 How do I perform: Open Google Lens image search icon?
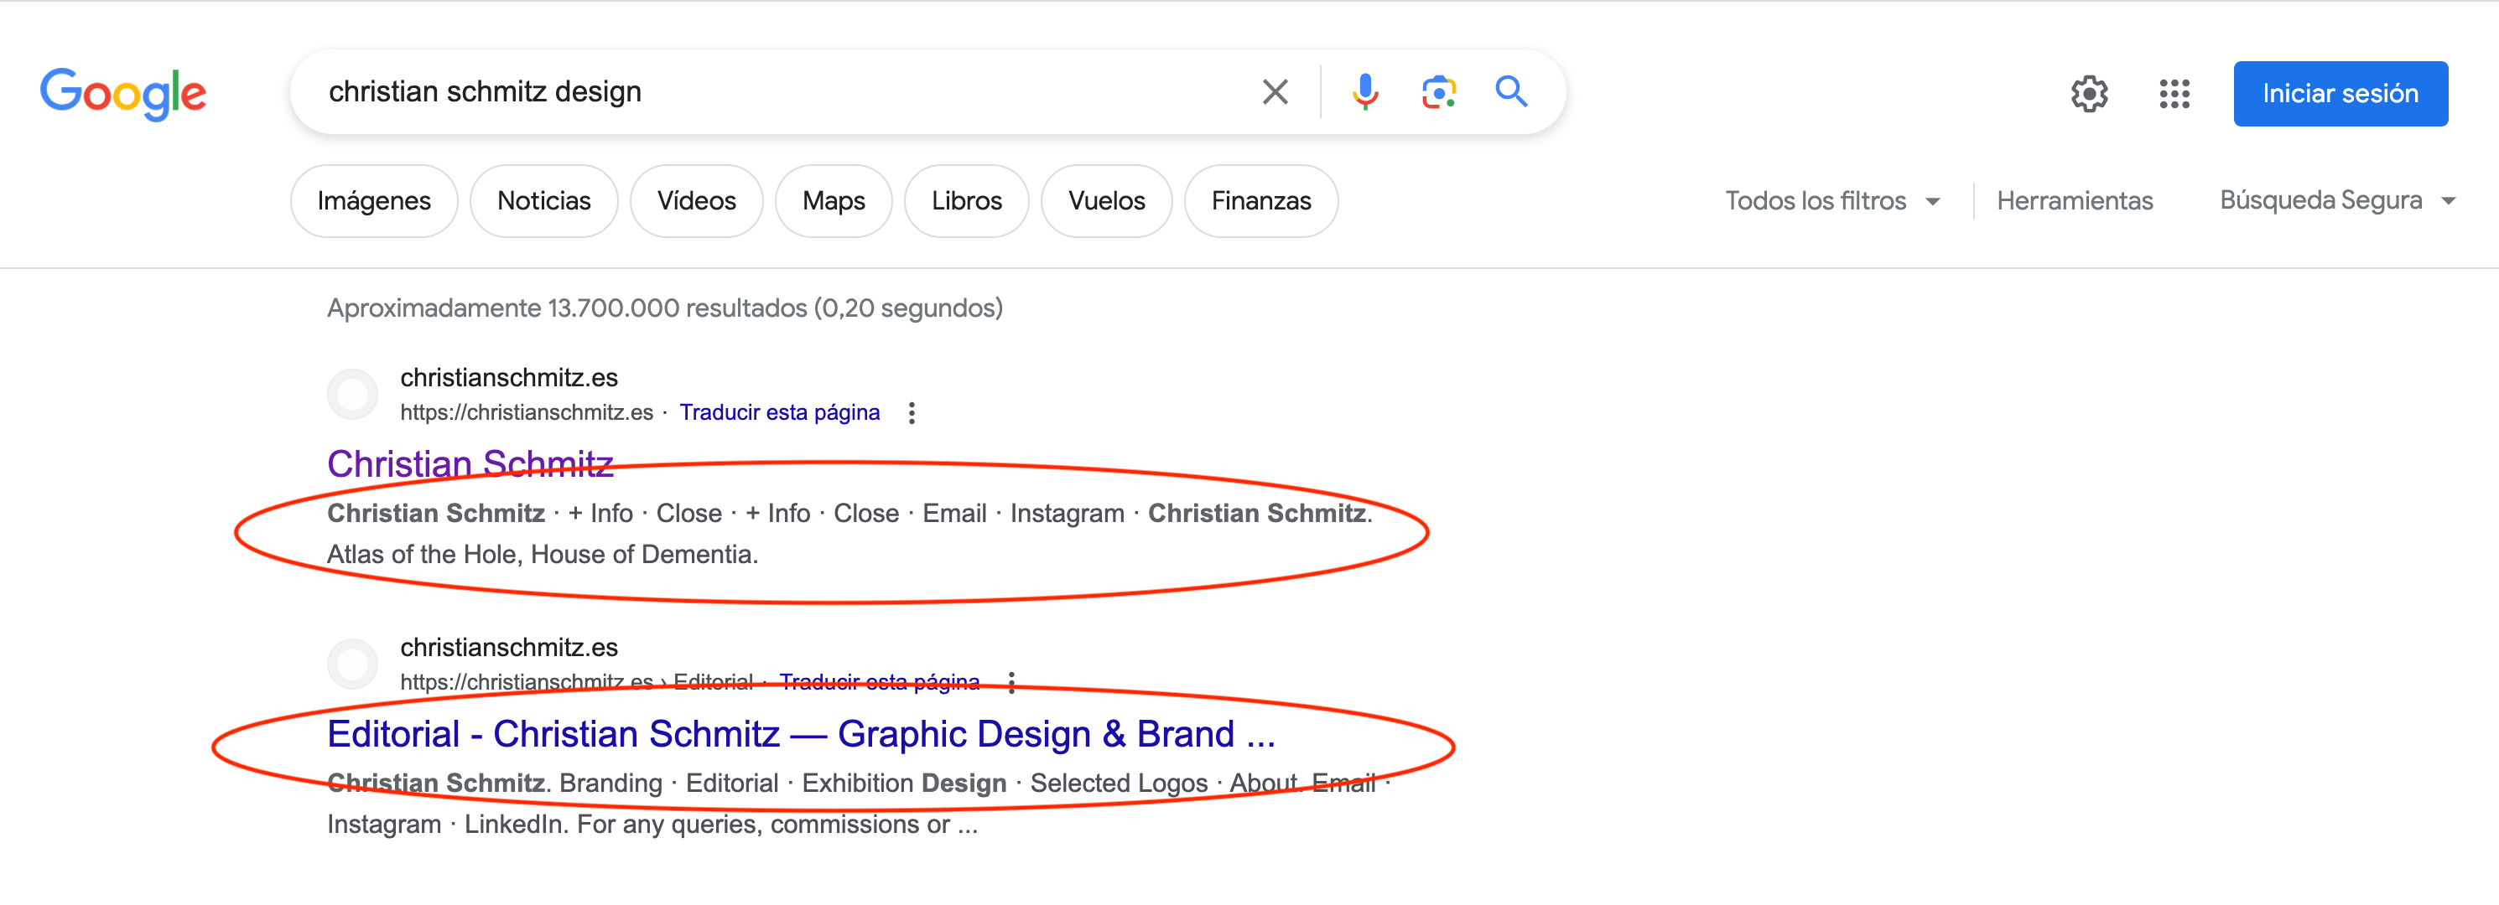pyautogui.click(x=1437, y=92)
